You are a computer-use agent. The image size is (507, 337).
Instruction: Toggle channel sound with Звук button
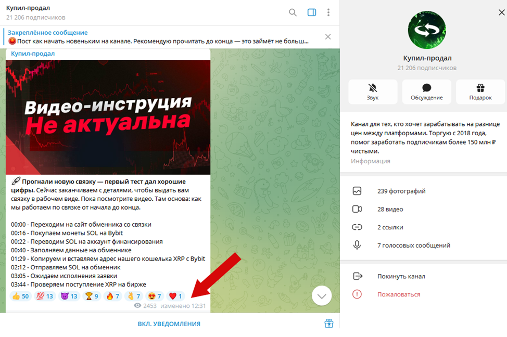[x=373, y=92]
